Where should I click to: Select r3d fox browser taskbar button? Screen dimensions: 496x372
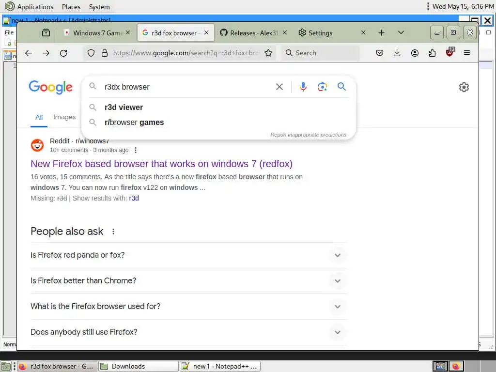point(57,366)
